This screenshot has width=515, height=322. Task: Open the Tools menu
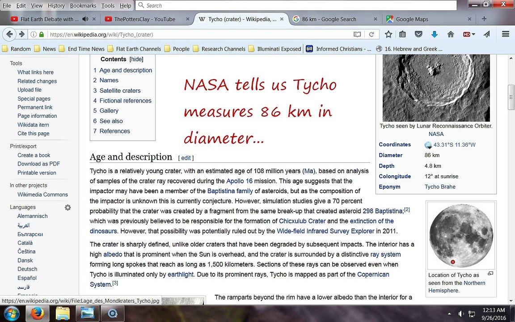108,5
